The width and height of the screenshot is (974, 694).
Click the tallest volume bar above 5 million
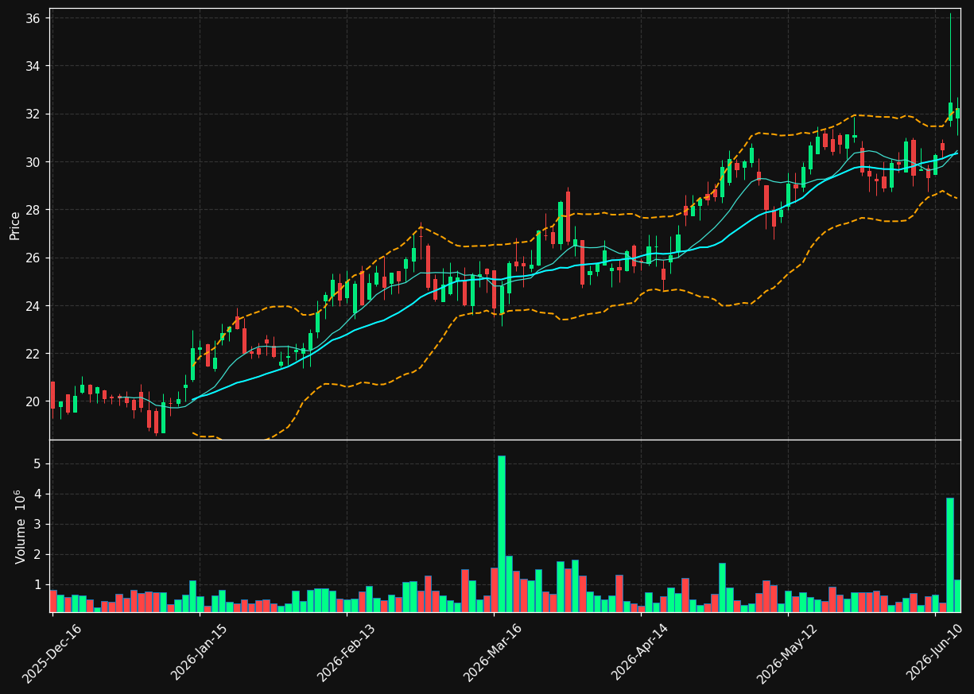[x=502, y=533]
